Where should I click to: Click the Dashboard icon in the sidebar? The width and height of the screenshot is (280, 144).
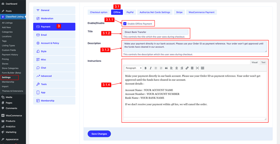point(3,4)
